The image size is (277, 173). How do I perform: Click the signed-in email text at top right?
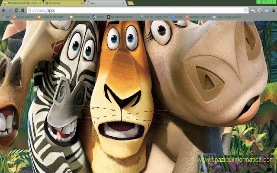(x=256, y=23)
